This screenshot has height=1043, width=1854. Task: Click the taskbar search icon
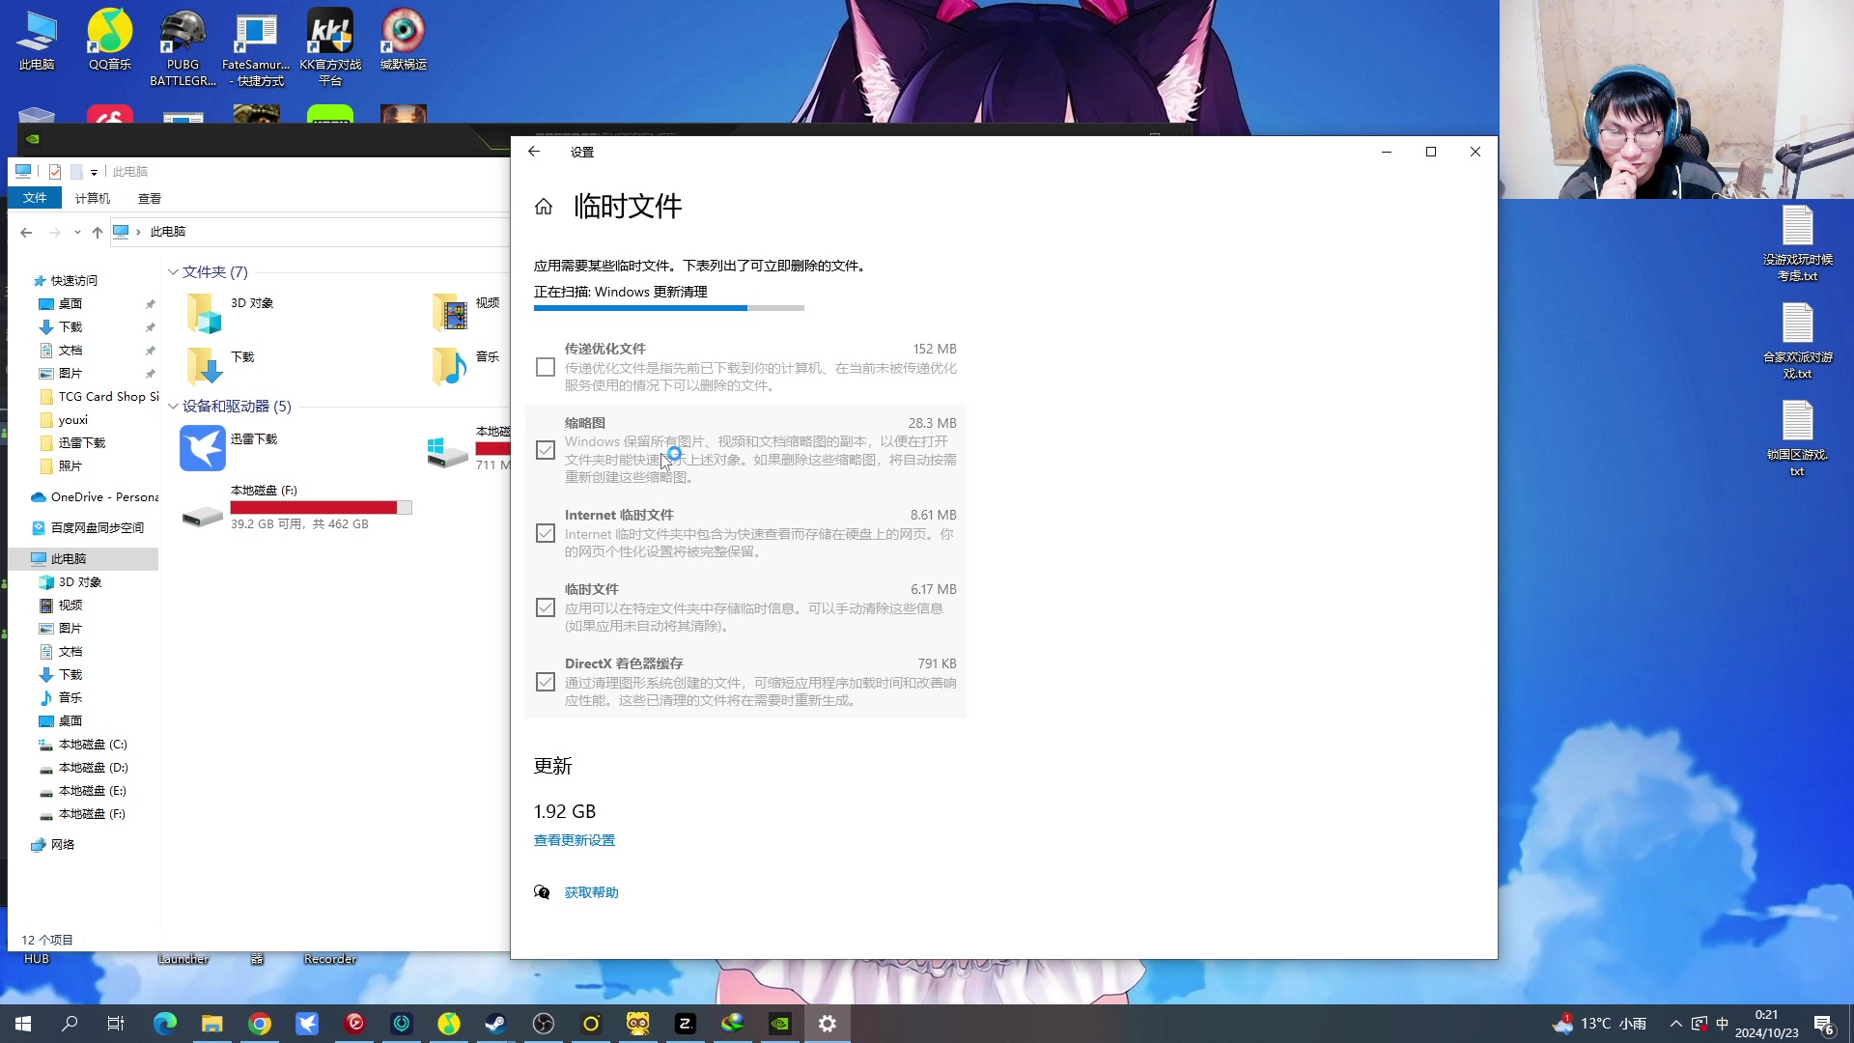click(70, 1024)
